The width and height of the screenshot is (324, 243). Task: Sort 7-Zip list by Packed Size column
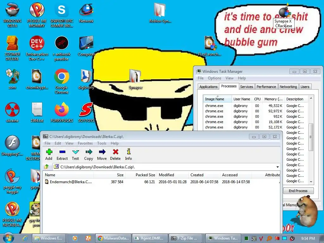[x=141, y=175]
